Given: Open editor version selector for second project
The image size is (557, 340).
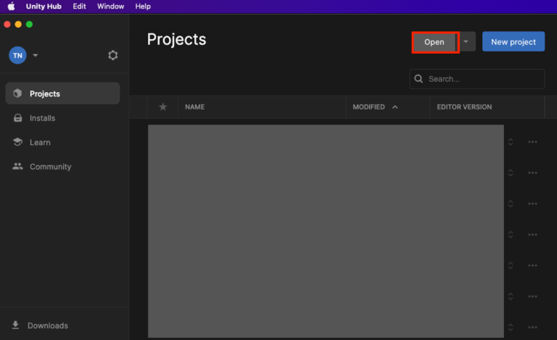Looking at the screenshot, I should click(x=510, y=173).
